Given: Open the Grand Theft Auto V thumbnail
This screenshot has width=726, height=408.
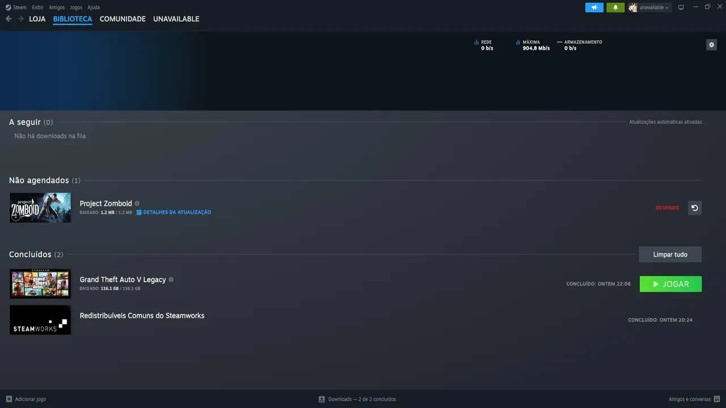Looking at the screenshot, I should 40,283.
